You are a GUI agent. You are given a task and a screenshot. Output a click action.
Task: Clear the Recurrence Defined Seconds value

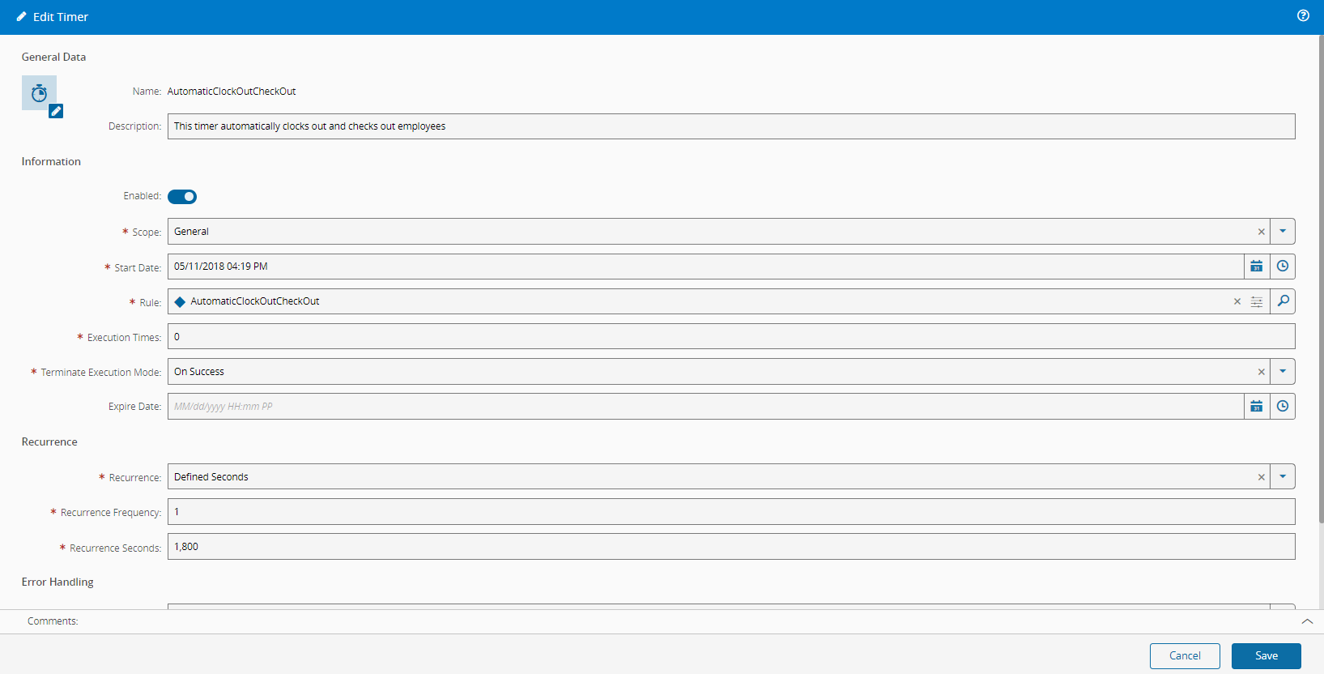[x=1261, y=477]
